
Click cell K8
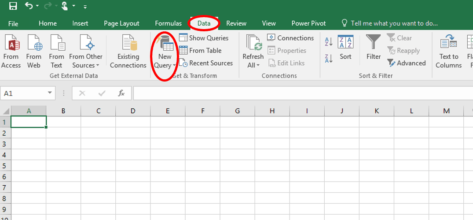click(x=377, y=198)
